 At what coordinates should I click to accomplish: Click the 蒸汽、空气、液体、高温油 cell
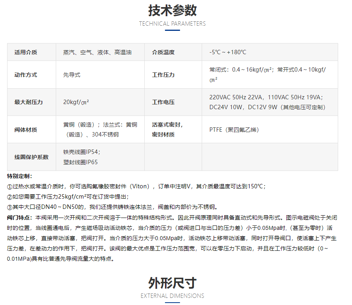tap(97, 52)
